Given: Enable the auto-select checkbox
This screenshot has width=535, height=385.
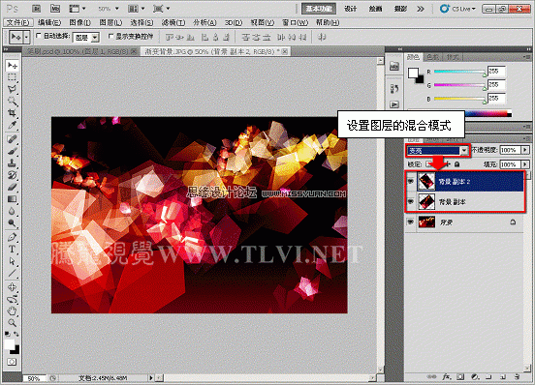Looking at the screenshot, I should tap(39, 36).
